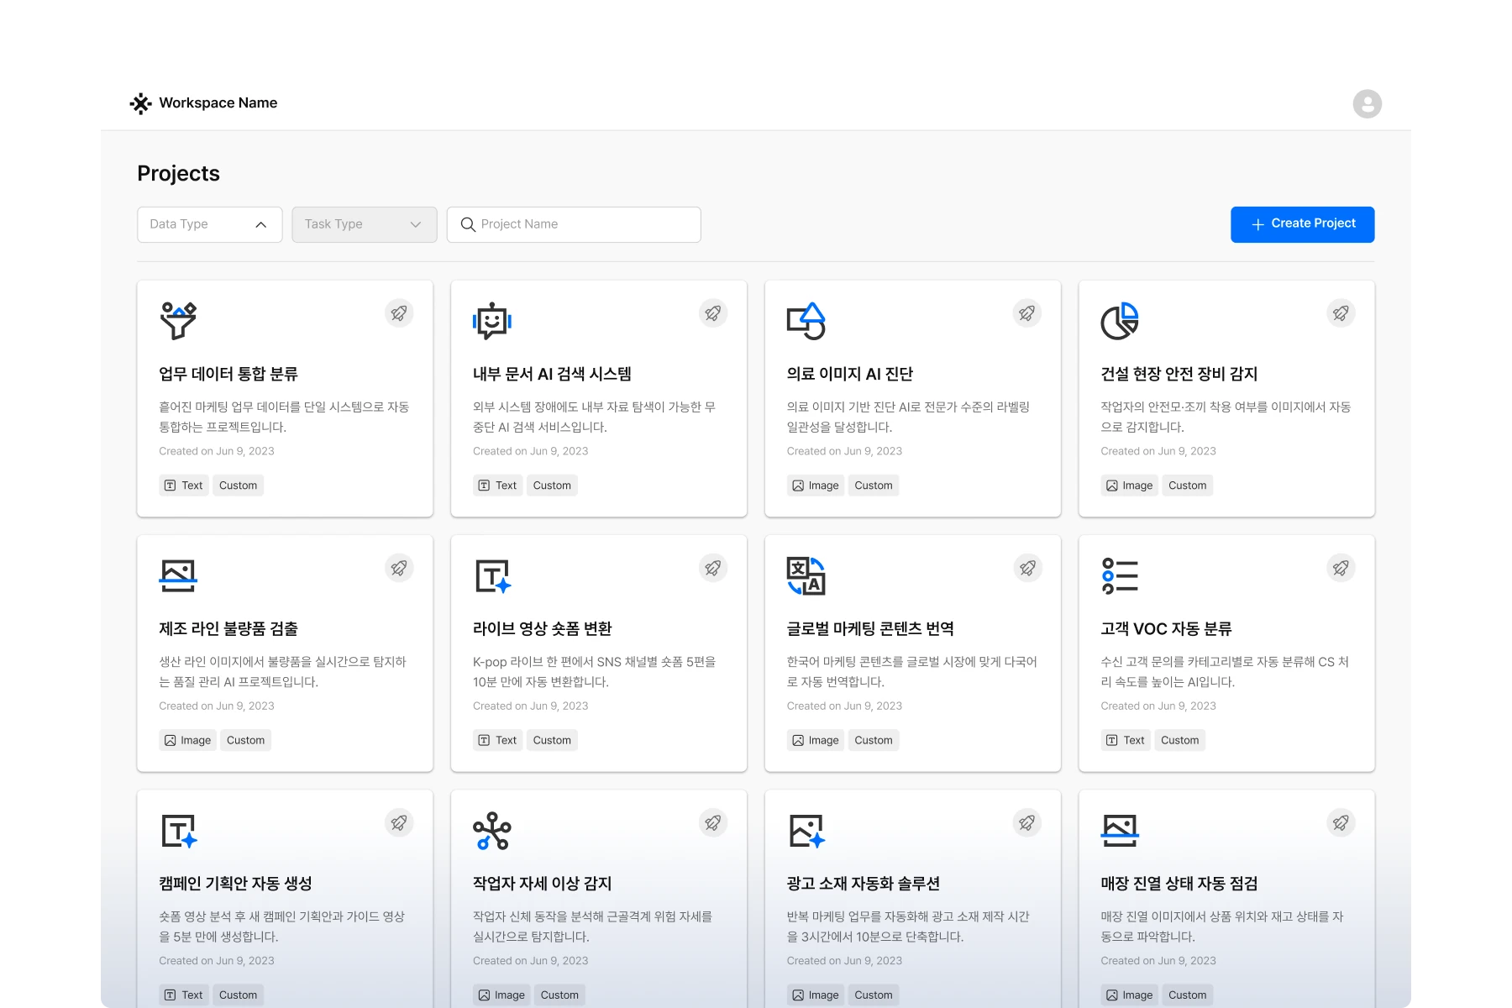Click Custom tag on 내부 문서 AI 검색 시스템 card
Viewport: 1512px width, 1008px height.
(552, 486)
